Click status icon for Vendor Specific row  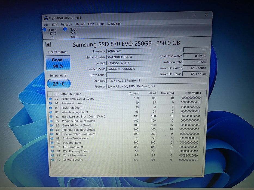point(53,160)
